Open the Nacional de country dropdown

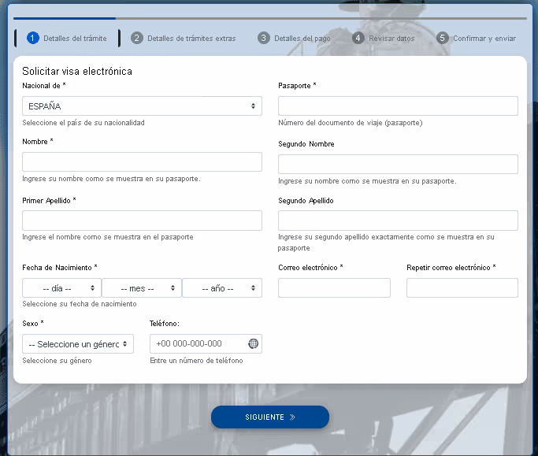coord(142,106)
